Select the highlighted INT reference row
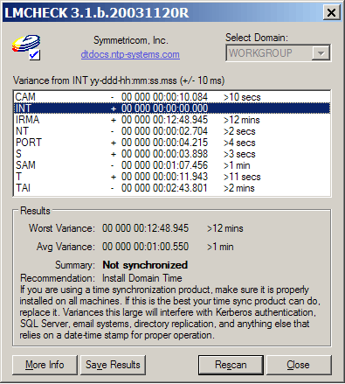The image size is (345, 384). pos(172,108)
